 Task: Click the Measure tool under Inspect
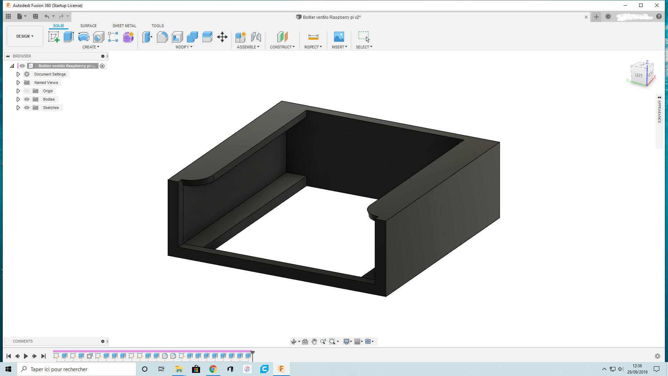[x=313, y=37]
